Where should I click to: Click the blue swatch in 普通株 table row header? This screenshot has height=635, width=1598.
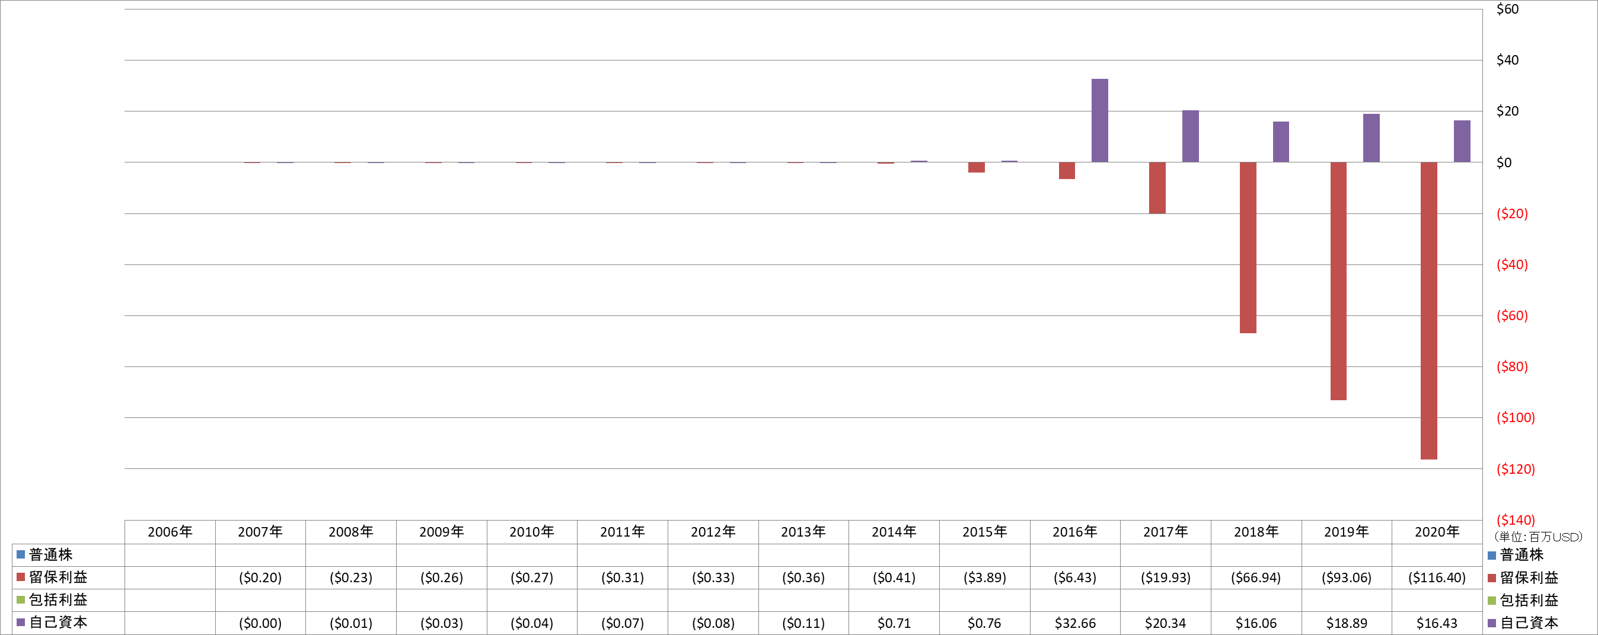(21, 554)
